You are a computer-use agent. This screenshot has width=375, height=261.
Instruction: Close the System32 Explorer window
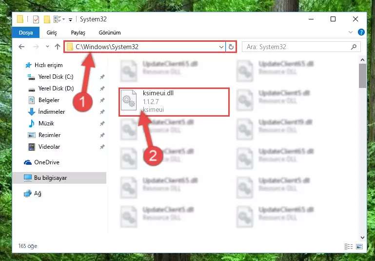pos(355,19)
